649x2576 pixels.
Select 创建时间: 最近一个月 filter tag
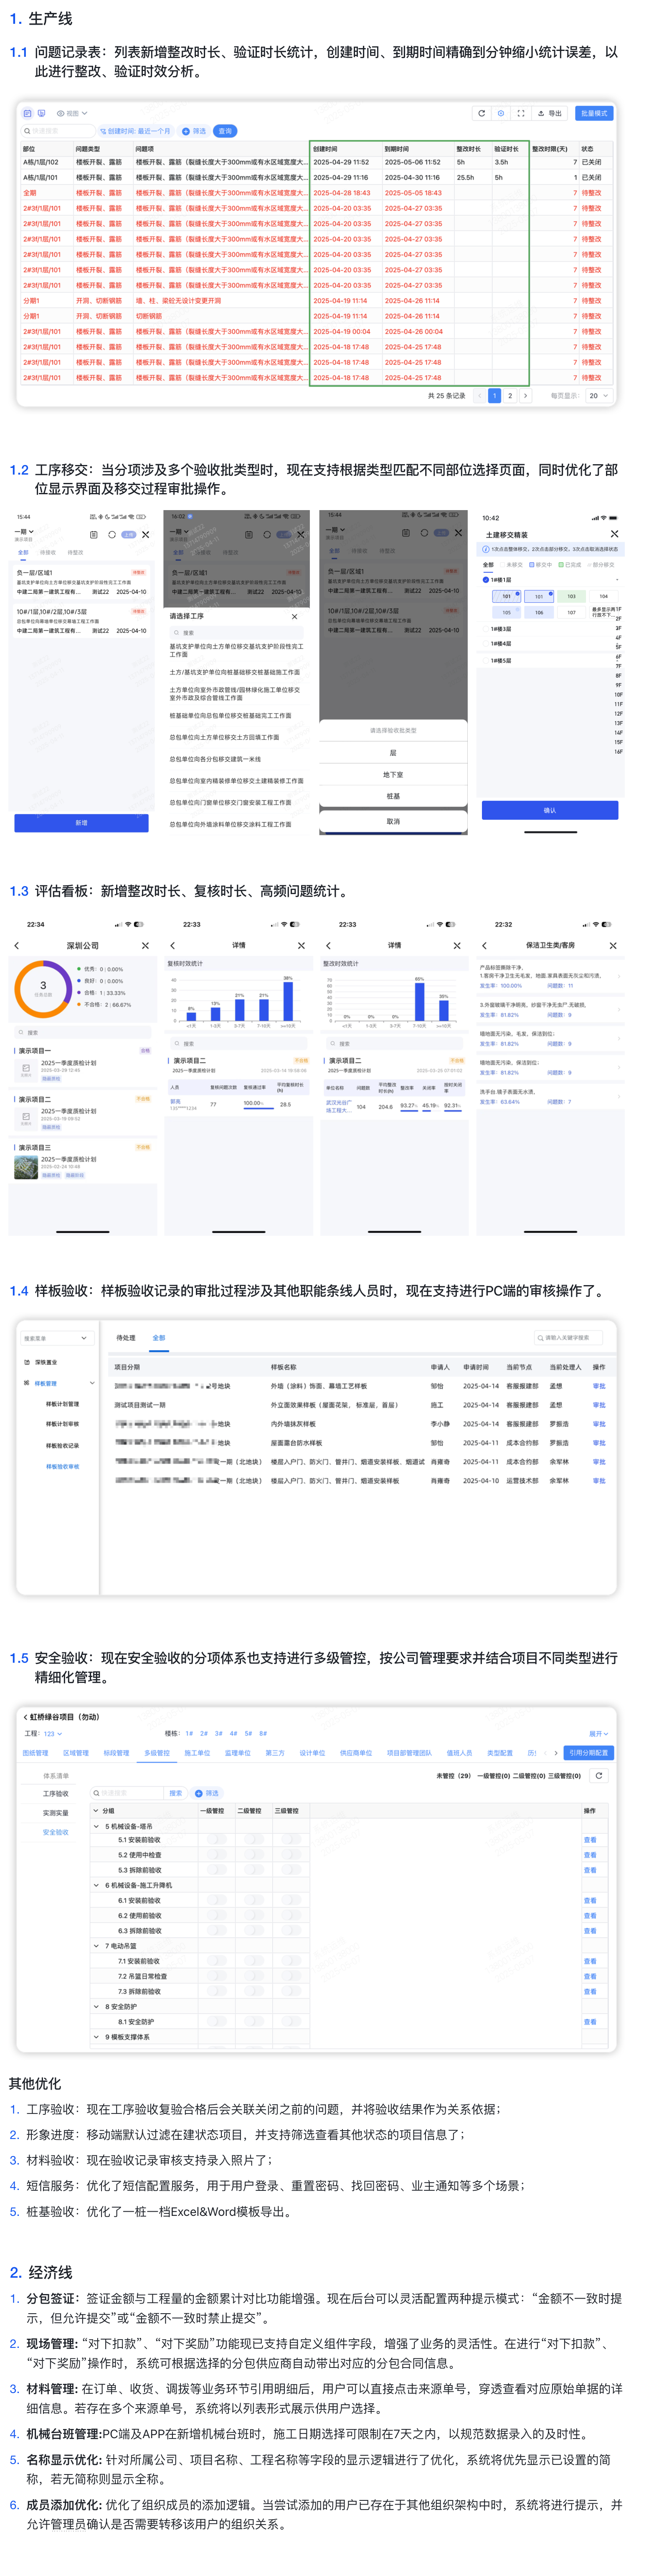[136, 131]
